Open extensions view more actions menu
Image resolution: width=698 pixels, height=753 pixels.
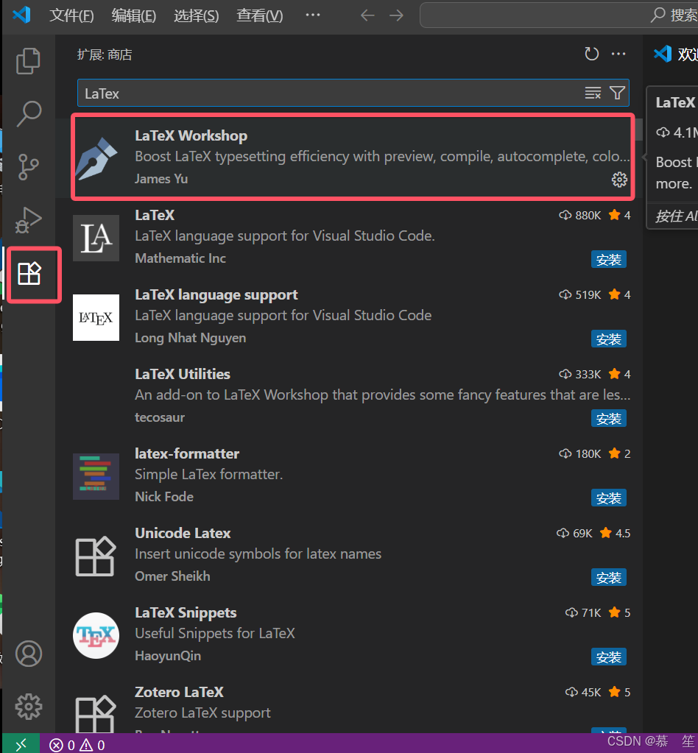tap(618, 54)
